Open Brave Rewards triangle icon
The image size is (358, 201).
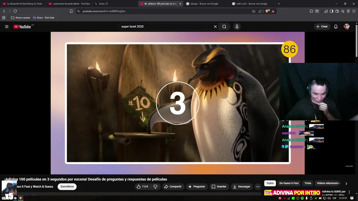point(273,11)
